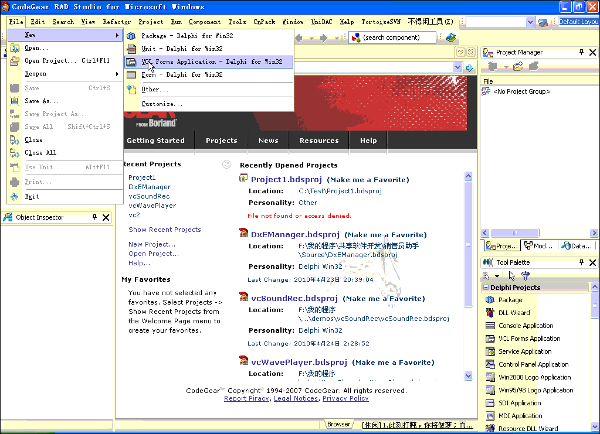Image resolution: width=600 pixels, height=434 pixels.
Task: Select VCL Forms Application - Delphi for Win32
Action: click(x=209, y=62)
